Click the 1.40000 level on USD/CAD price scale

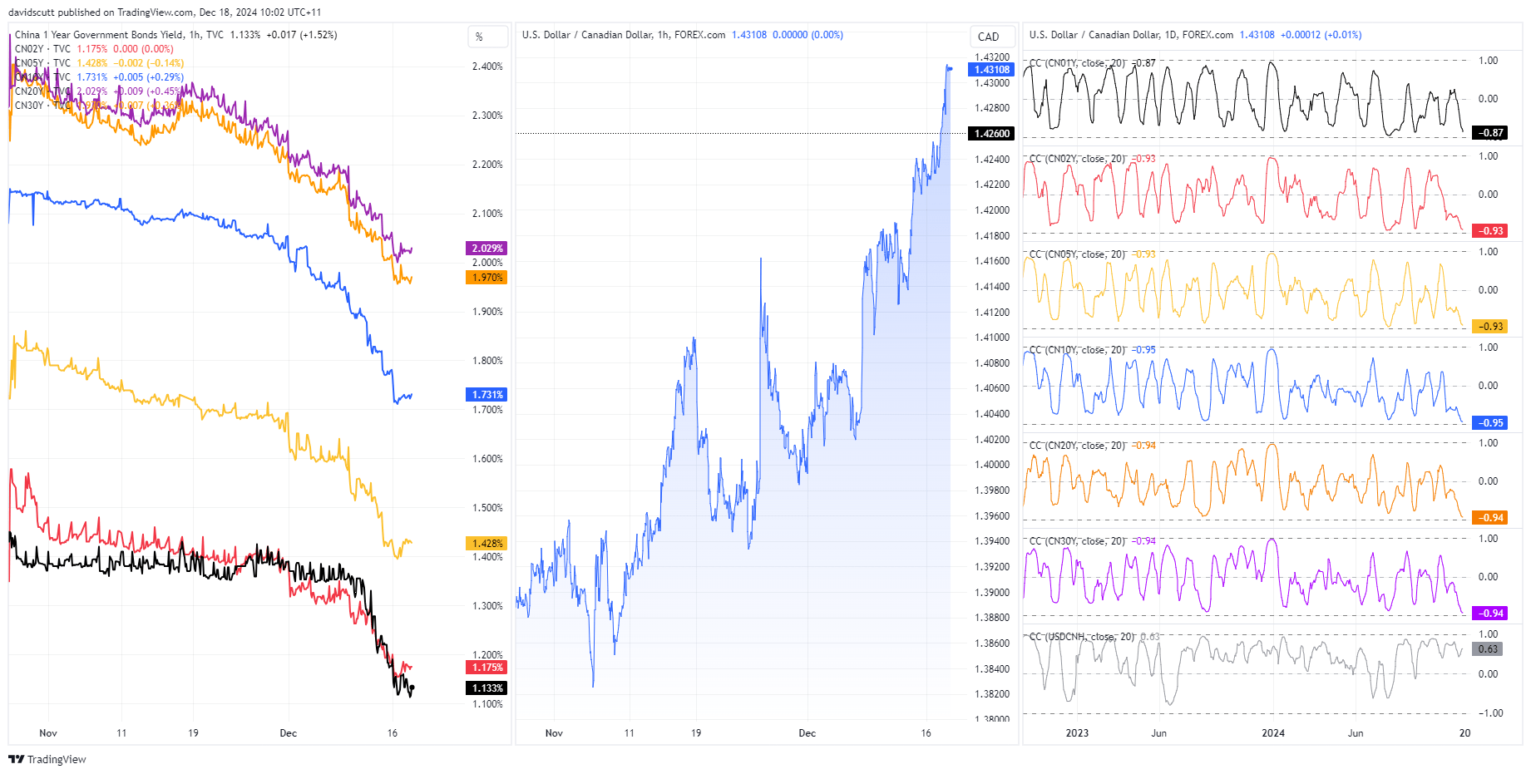pyautogui.click(x=992, y=465)
